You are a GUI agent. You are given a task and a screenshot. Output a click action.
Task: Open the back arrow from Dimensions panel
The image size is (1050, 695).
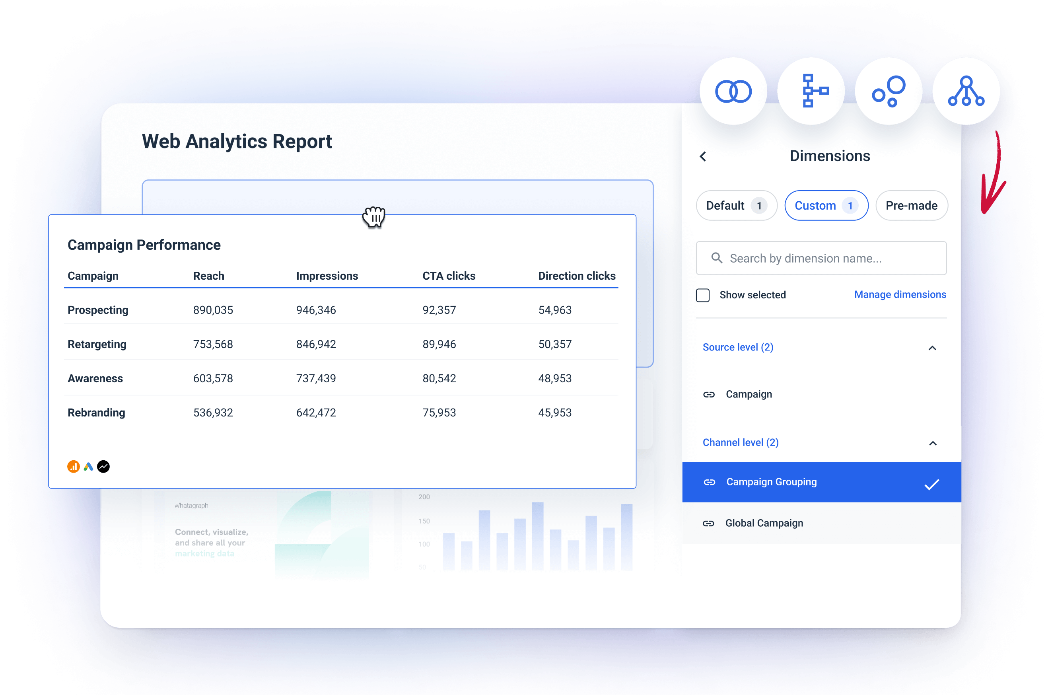(x=703, y=156)
